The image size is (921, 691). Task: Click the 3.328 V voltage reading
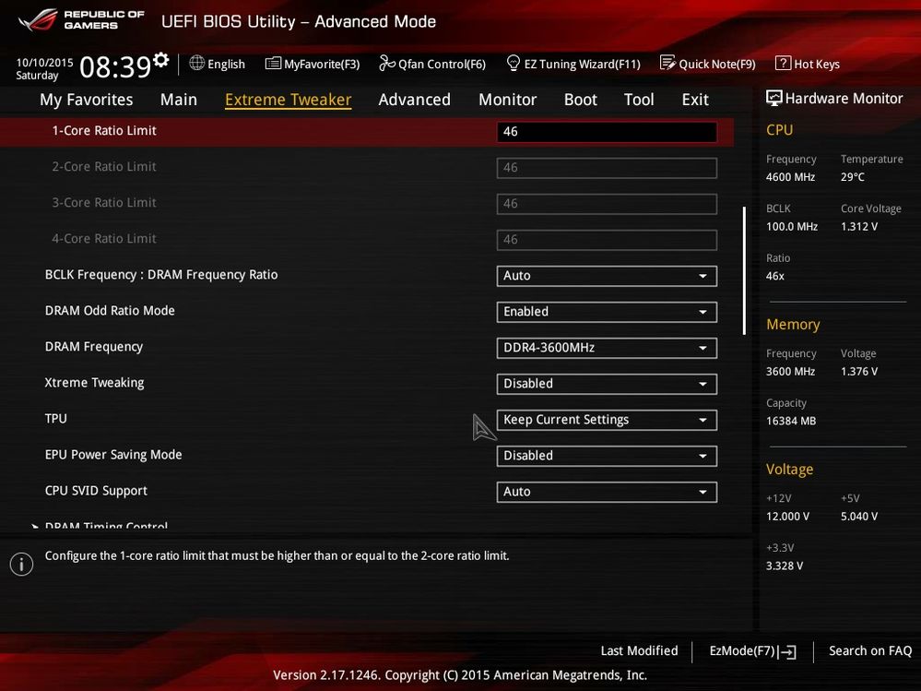[785, 566]
